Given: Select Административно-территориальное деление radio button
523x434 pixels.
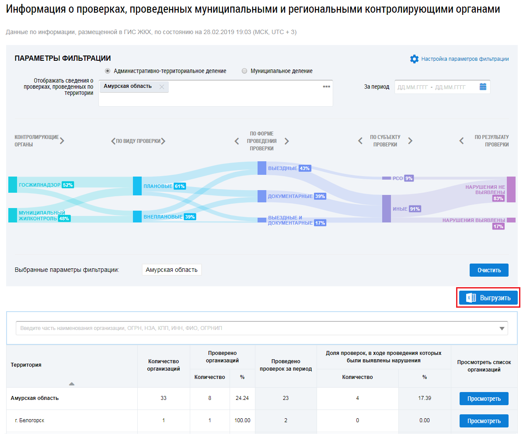Looking at the screenshot, I should (x=107, y=71).
